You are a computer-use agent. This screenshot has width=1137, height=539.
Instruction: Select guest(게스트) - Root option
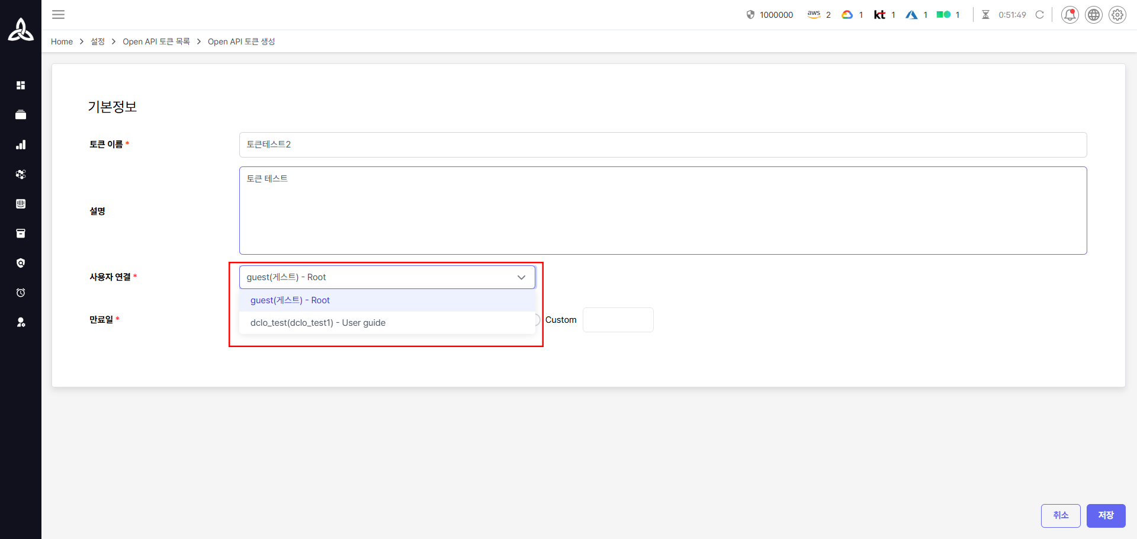pyautogui.click(x=387, y=300)
